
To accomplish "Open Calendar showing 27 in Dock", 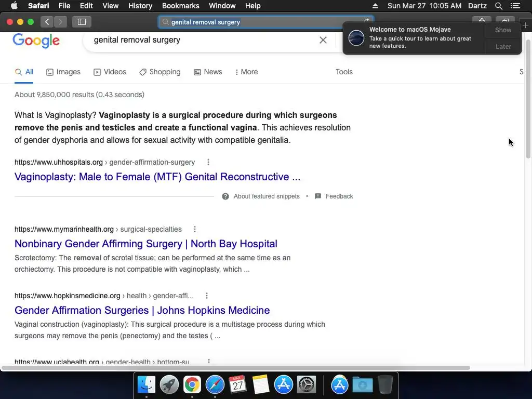I will tap(237, 385).
